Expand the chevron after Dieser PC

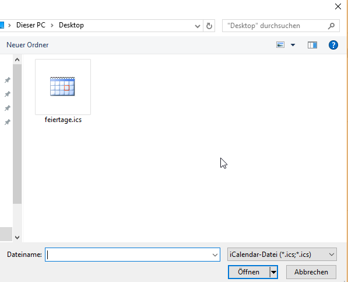[x=52, y=26]
